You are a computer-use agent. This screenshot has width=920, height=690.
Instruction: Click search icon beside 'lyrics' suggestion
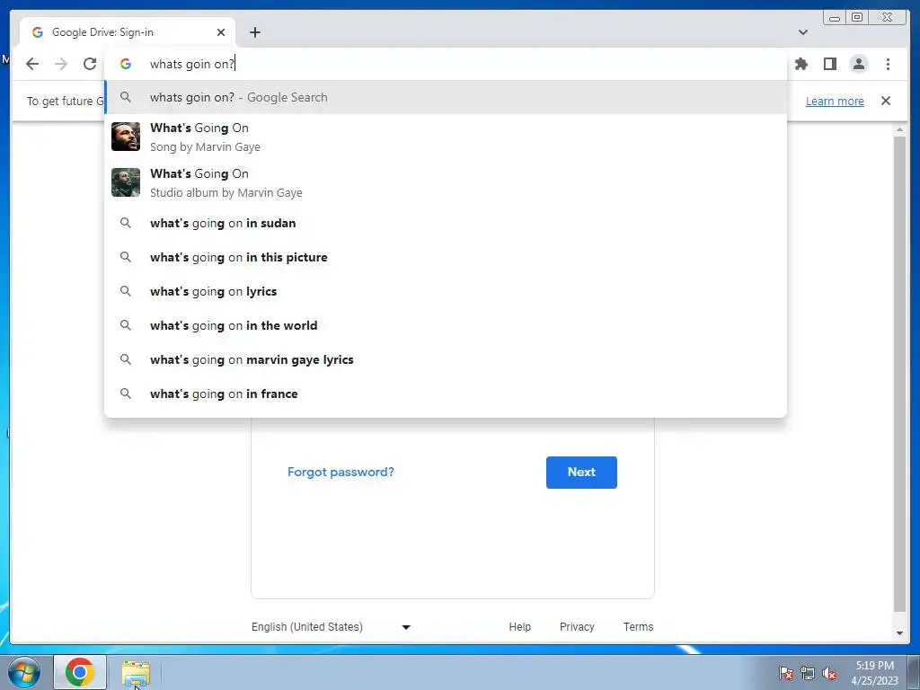(x=126, y=291)
